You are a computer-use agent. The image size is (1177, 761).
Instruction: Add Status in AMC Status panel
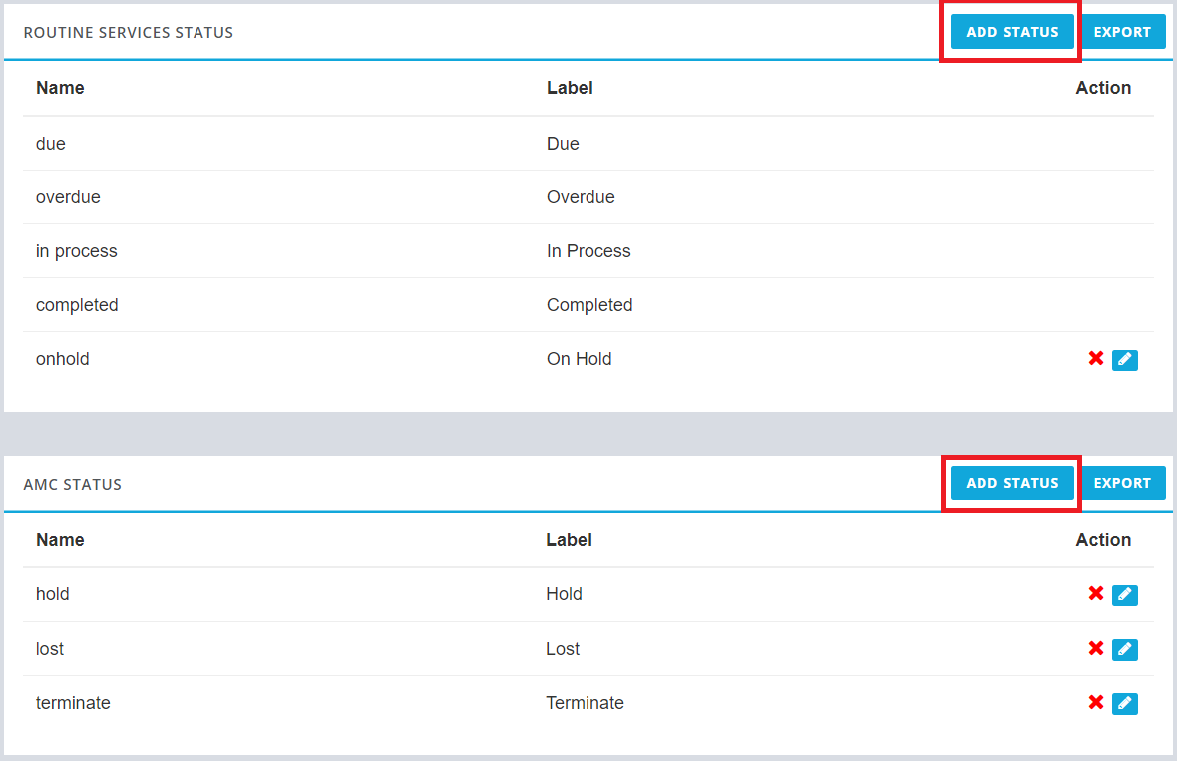tap(1011, 483)
